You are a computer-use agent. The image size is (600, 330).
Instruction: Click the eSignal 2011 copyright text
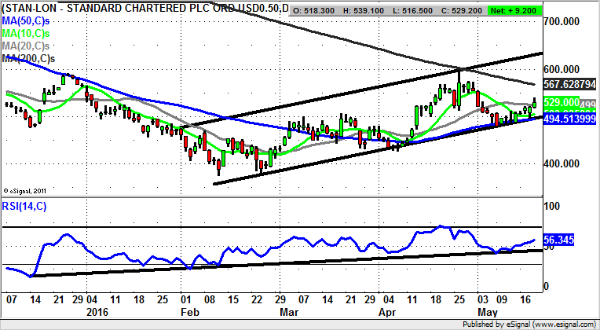coord(27,190)
